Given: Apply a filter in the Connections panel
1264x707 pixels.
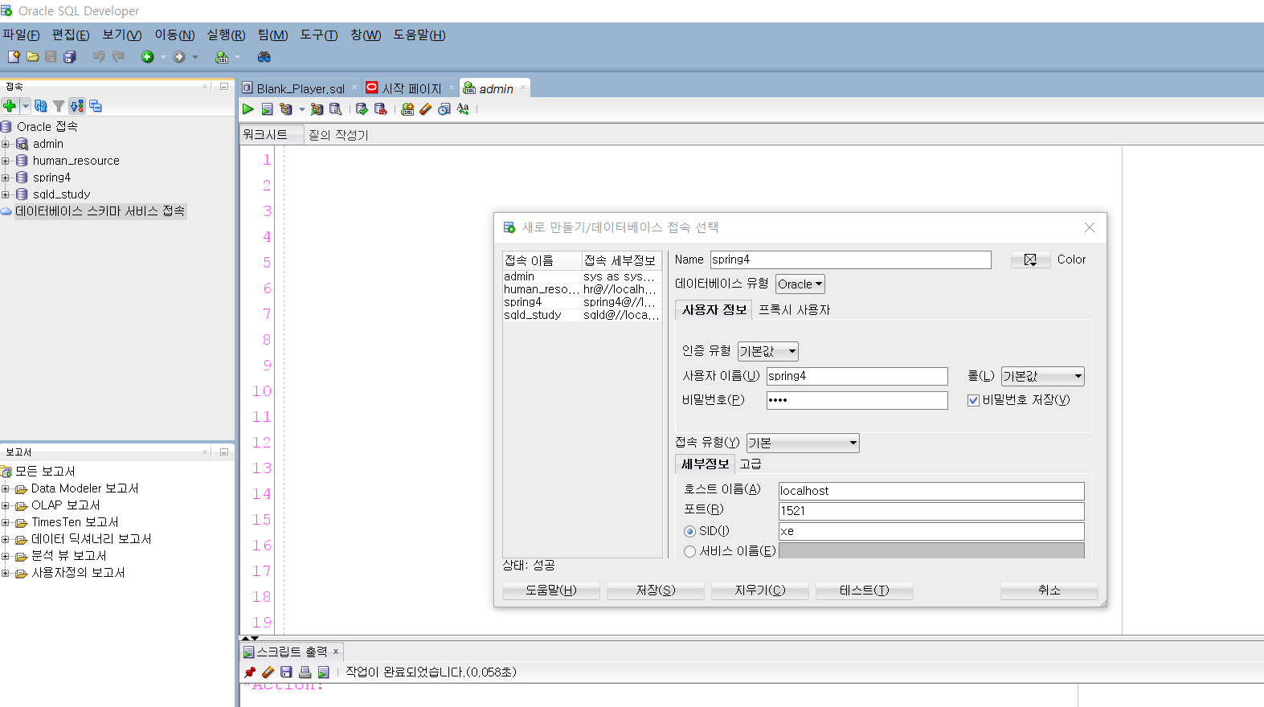Looking at the screenshot, I should [59, 106].
